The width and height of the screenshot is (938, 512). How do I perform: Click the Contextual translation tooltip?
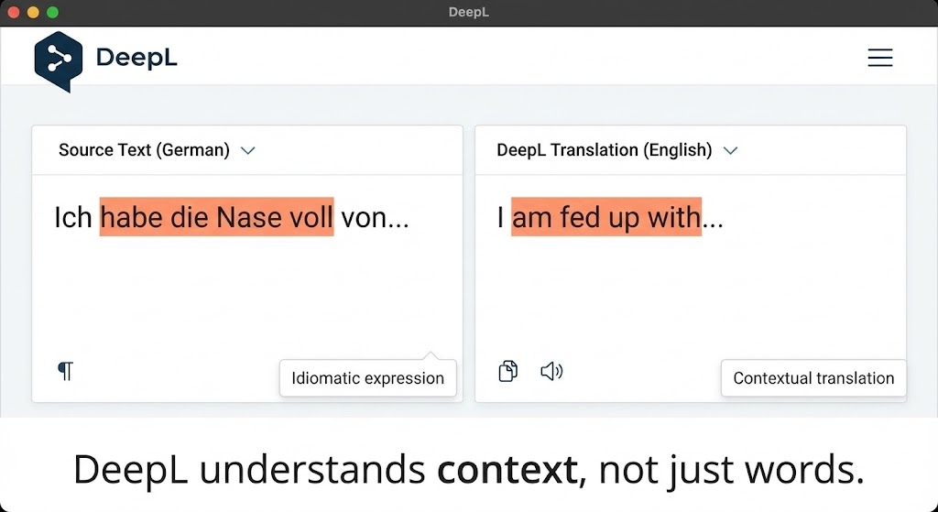point(813,377)
